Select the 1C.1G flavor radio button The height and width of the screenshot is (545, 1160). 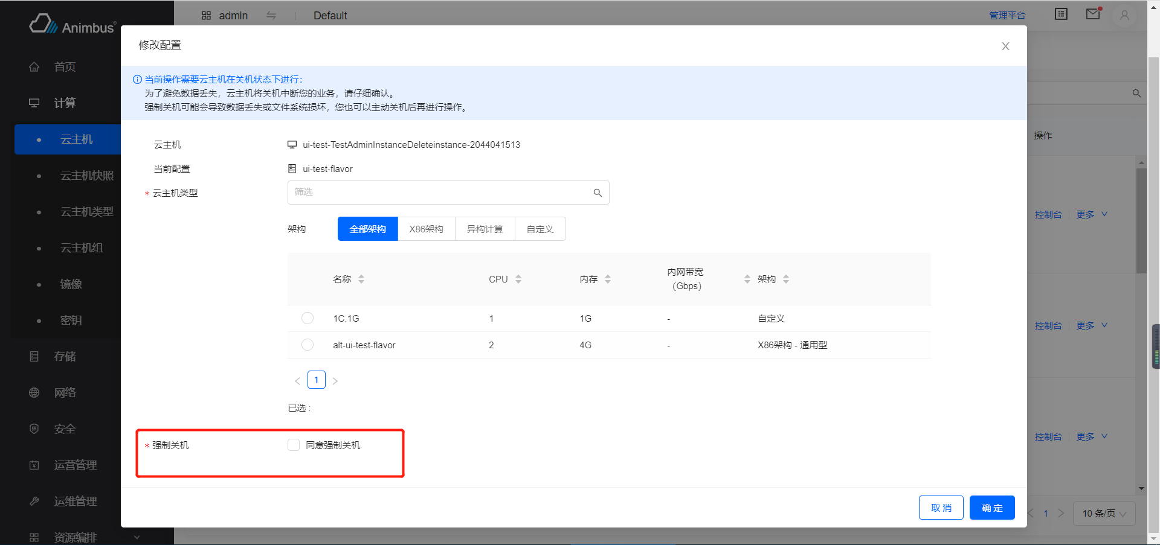pos(308,318)
